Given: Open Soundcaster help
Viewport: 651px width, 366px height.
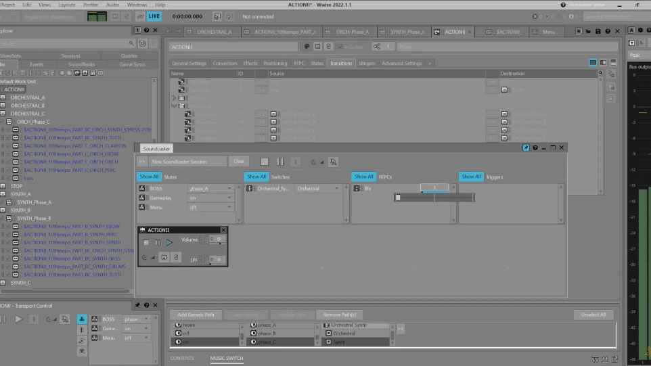Looking at the screenshot, I should click(x=535, y=147).
